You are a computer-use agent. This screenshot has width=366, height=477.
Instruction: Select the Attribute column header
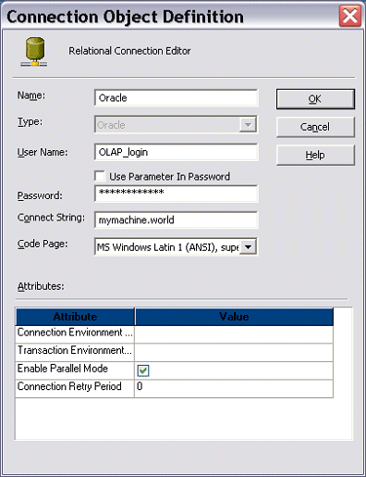[x=75, y=317]
